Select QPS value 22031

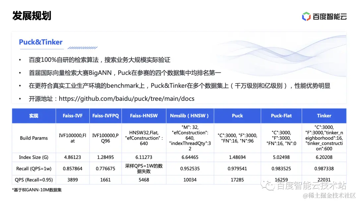pos(324,180)
